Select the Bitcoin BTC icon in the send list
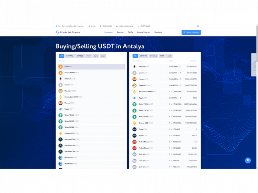 pyautogui.click(x=61, y=67)
